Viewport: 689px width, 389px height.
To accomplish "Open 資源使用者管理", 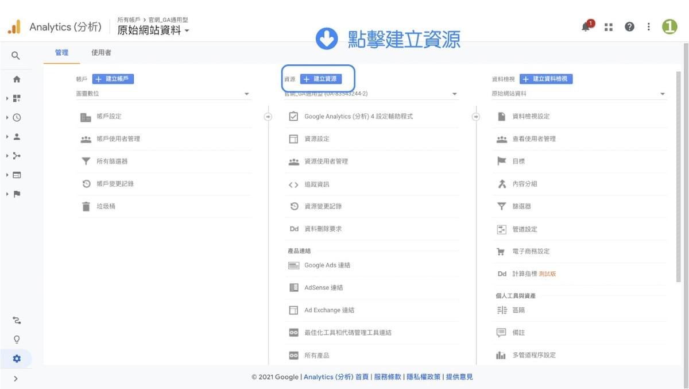I will pyautogui.click(x=372, y=161).
